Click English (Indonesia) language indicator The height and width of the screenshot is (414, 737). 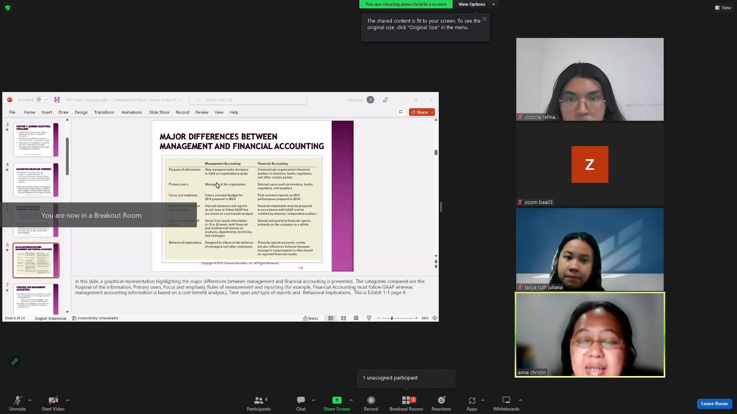point(51,318)
